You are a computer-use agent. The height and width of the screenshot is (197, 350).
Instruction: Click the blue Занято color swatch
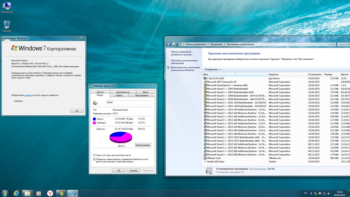coord(94,119)
